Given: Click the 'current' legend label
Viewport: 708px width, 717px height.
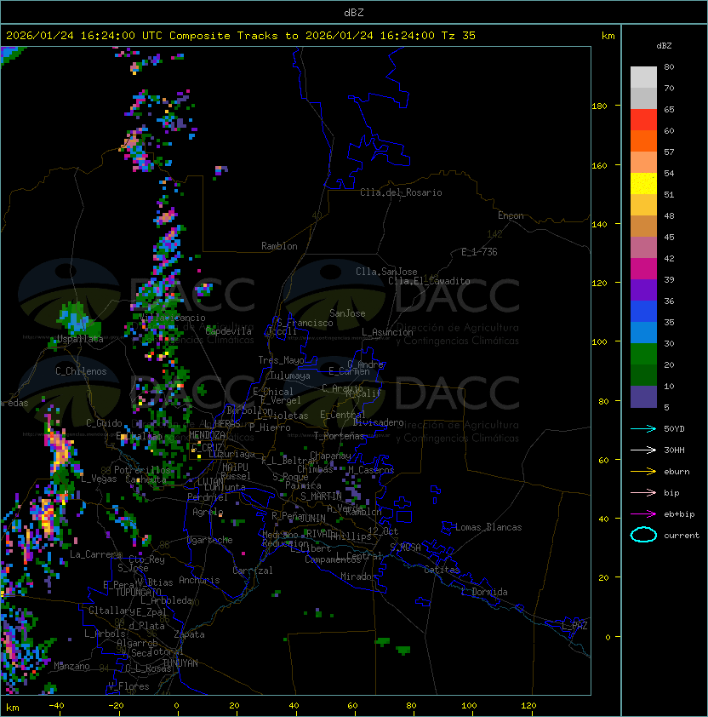Looking at the screenshot, I should click(682, 536).
